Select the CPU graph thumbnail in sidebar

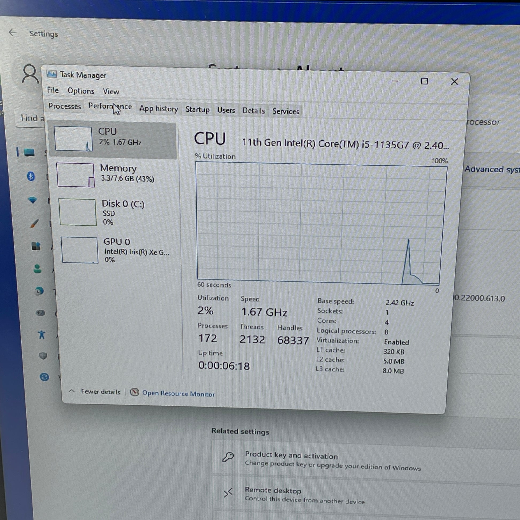(x=73, y=139)
